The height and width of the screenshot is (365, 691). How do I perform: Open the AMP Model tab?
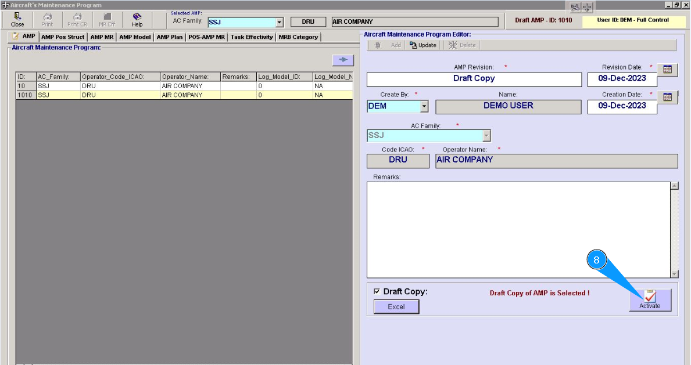(135, 37)
